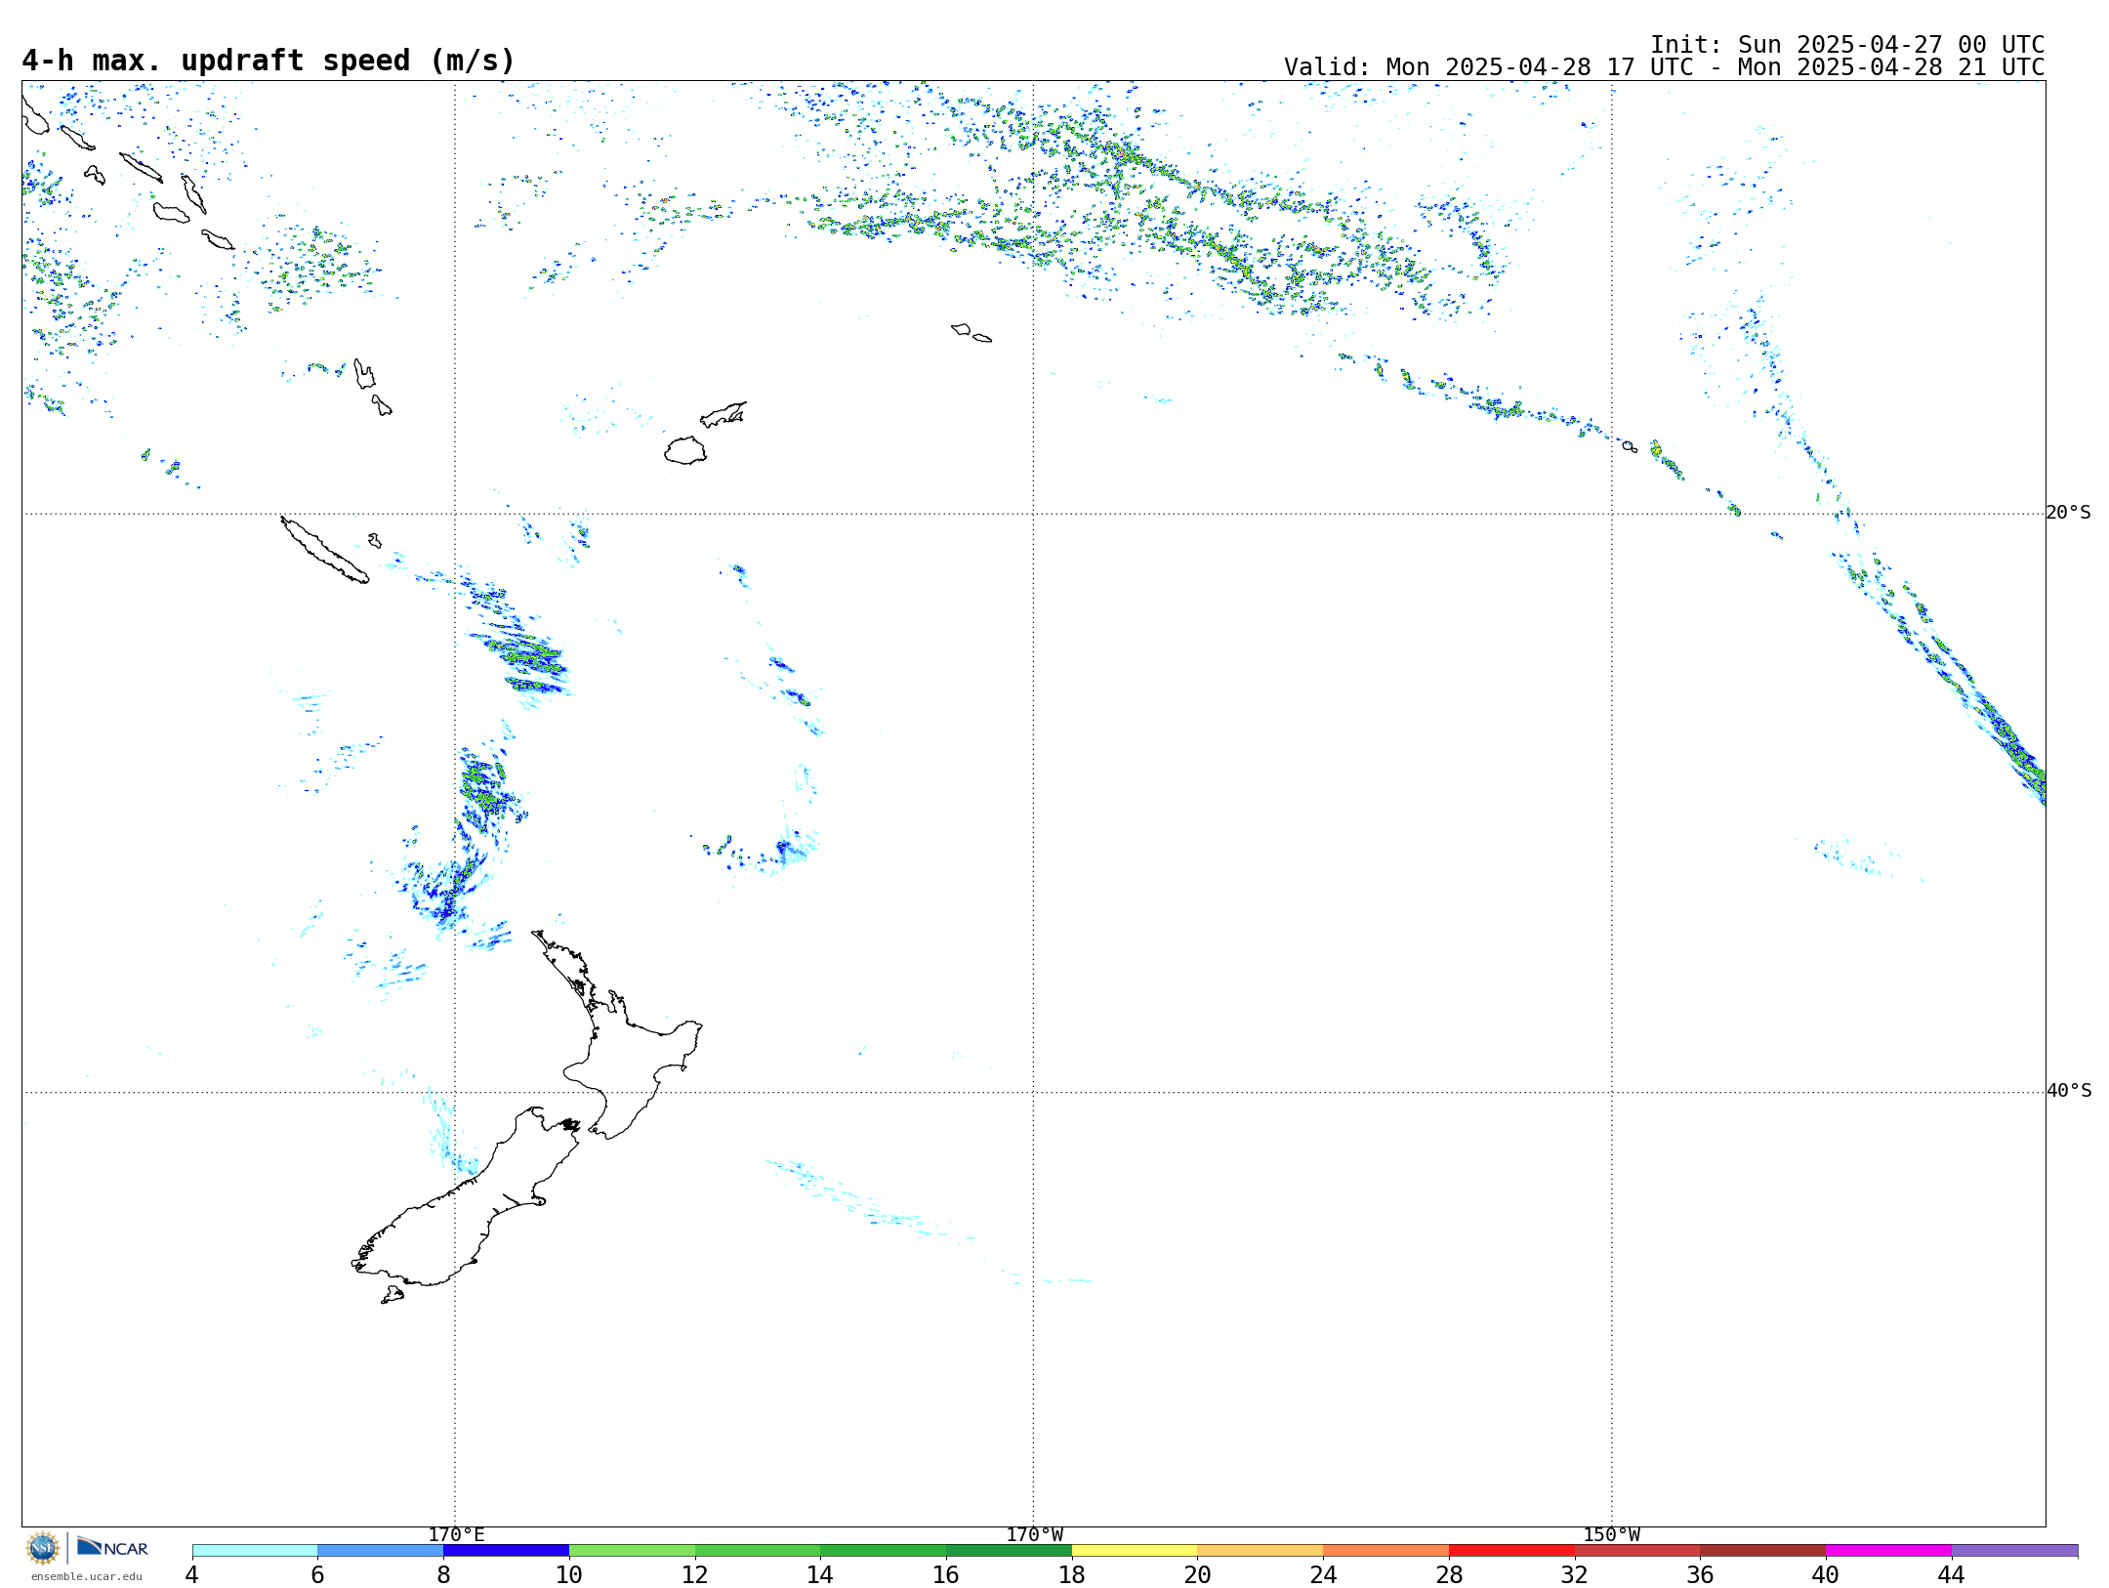Image resolution: width=2109 pixels, height=1588 pixels.
Task: Select the yellow 18-20 colorbar segment
Action: click(1135, 1551)
